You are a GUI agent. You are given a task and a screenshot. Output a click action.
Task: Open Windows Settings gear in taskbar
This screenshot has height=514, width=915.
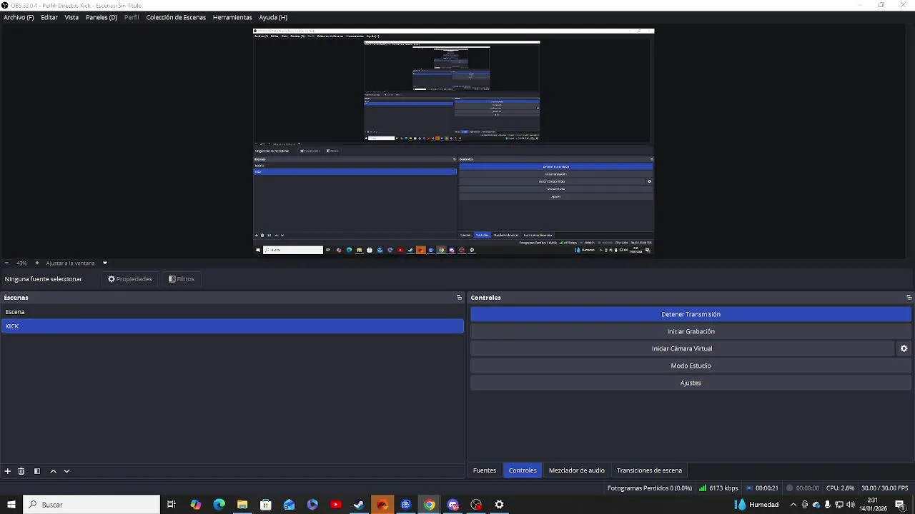click(x=500, y=505)
